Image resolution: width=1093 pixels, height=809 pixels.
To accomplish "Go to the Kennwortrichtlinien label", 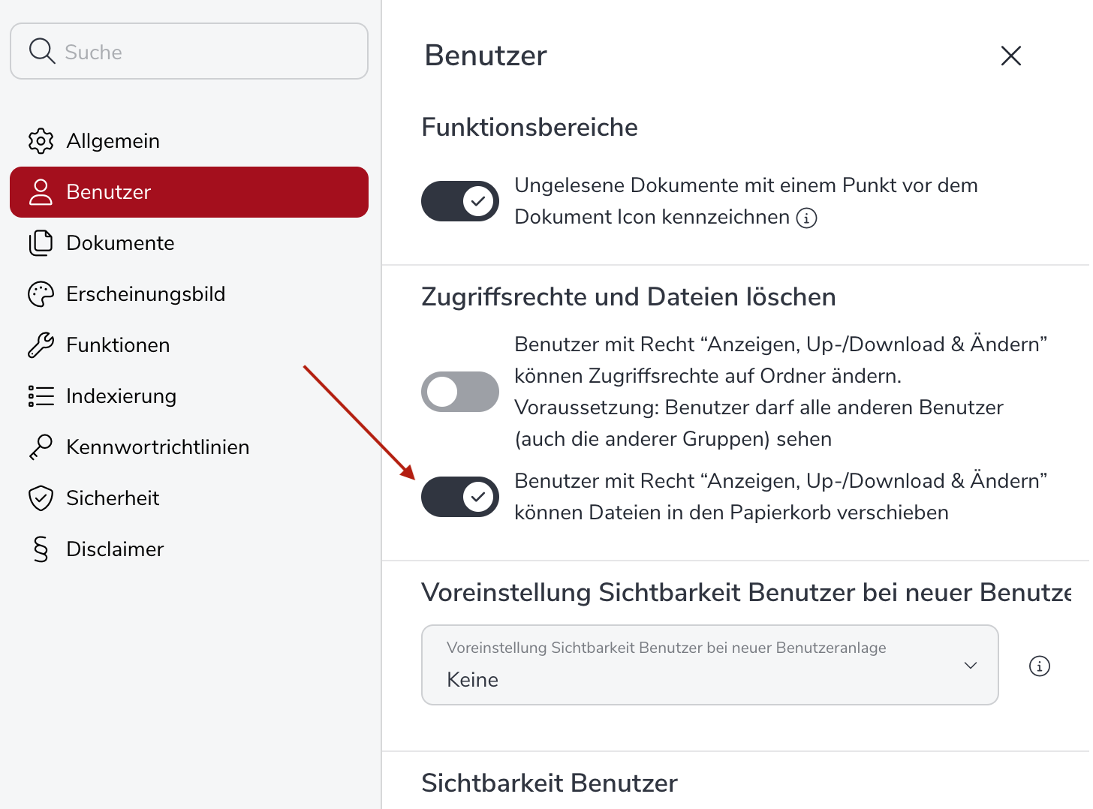I will 158,447.
